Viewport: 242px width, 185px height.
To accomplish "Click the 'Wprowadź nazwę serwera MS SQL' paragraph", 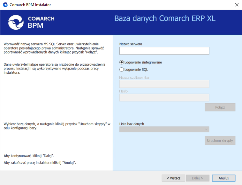I will [x=54, y=48].
